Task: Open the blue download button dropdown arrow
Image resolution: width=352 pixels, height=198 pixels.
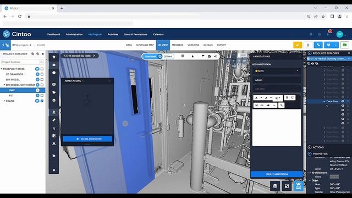Action: 335,45
